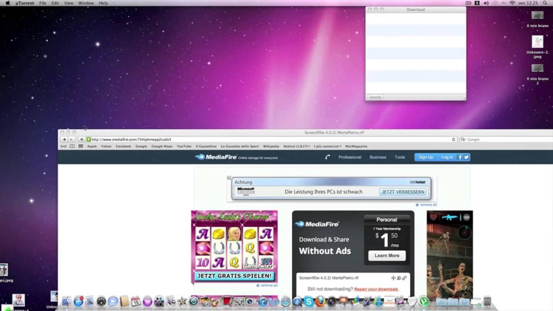Open the Google Maps bookmark
The height and width of the screenshot is (311, 553).
(162, 146)
